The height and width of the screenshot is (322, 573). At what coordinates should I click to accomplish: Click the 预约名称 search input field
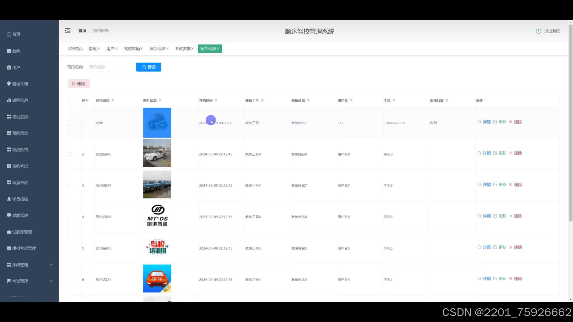pyautogui.click(x=109, y=67)
